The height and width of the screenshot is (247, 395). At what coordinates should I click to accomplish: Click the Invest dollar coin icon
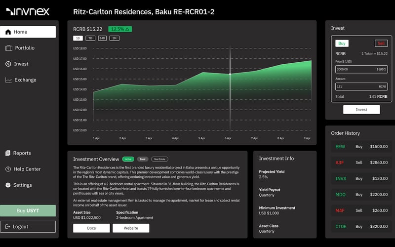(8, 64)
